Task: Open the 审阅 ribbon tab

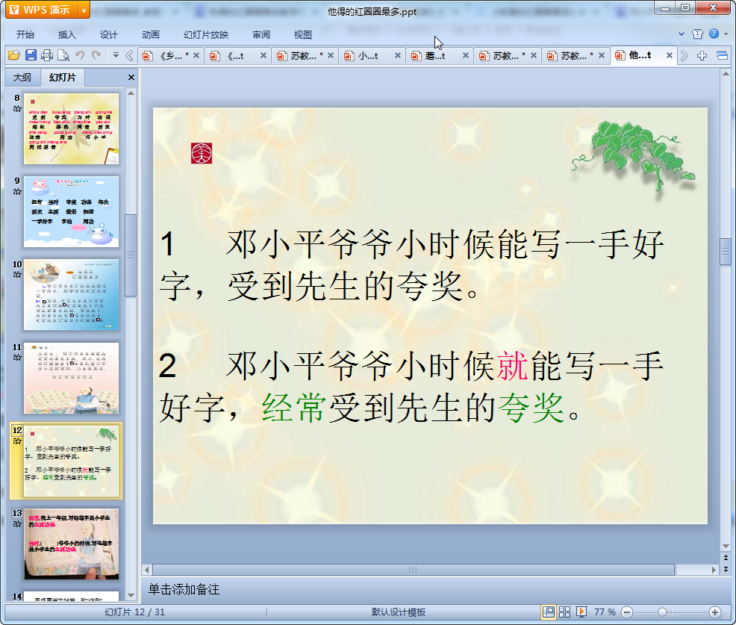Action: click(261, 35)
